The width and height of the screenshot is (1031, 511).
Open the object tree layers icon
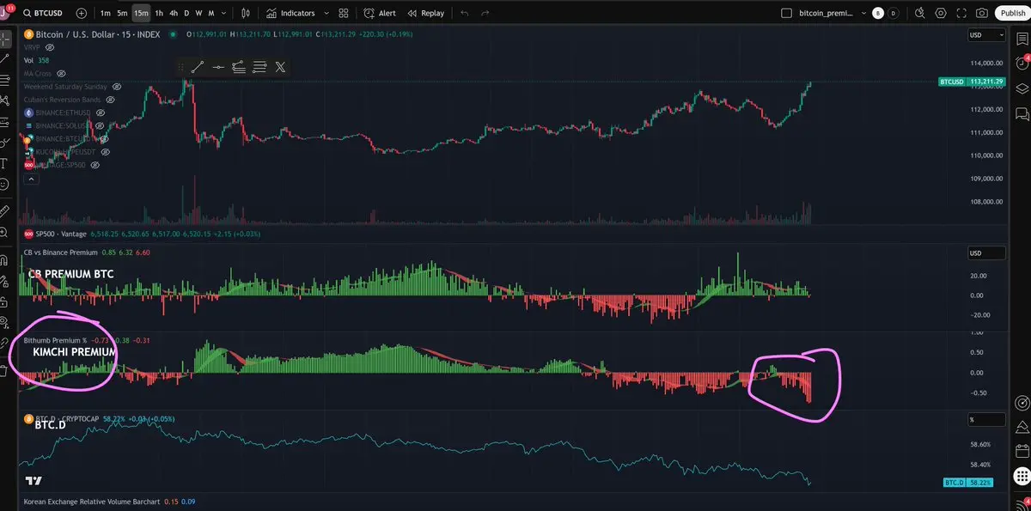(x=1022, y=88)
